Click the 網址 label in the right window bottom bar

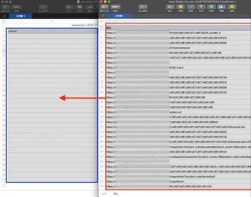(x=116, y=194)
